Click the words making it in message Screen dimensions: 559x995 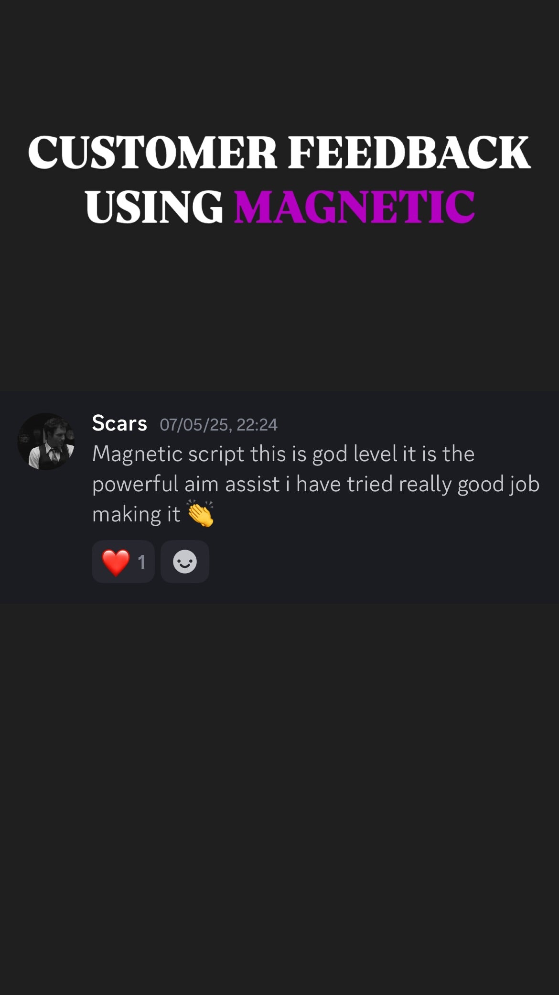point(136,514)
